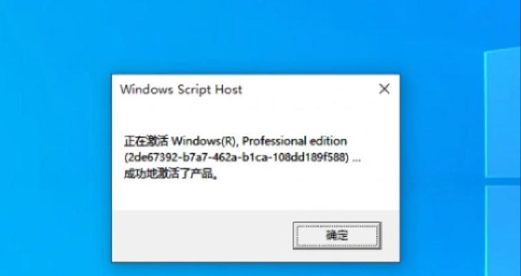Click the desktop area above the dialog
This screenshot has width=521, height=276.
(255, 37)
